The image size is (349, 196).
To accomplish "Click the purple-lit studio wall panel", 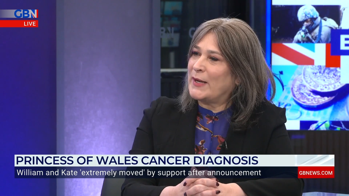I will (x=105, y=78).
